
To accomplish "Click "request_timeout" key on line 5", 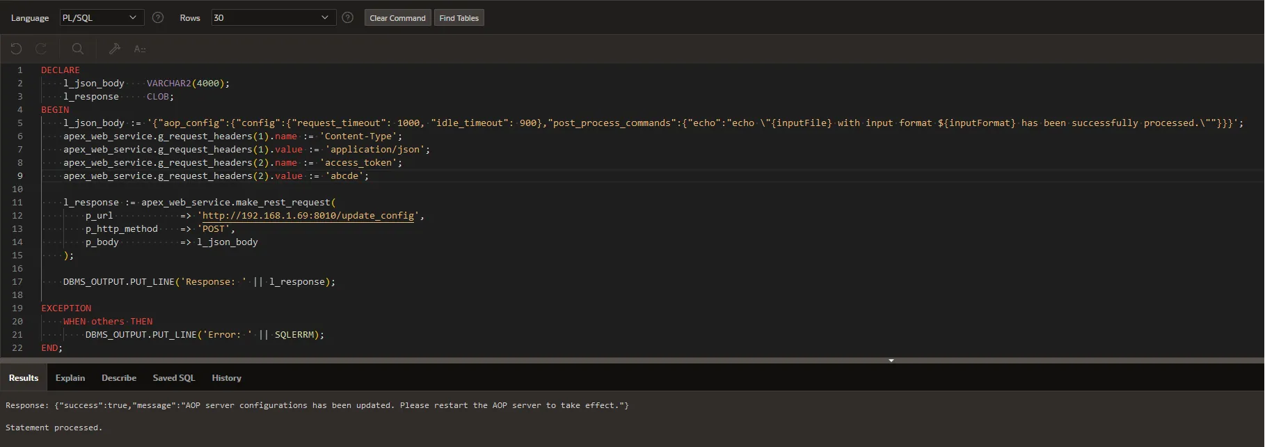I will (339, 123).
